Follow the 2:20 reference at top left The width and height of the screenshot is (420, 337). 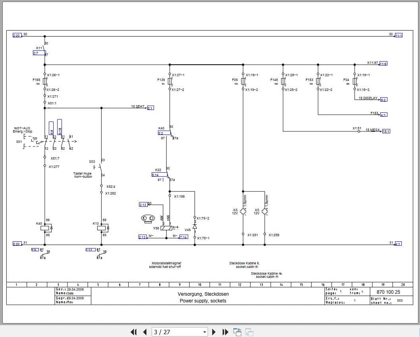(x=16, y=35)
